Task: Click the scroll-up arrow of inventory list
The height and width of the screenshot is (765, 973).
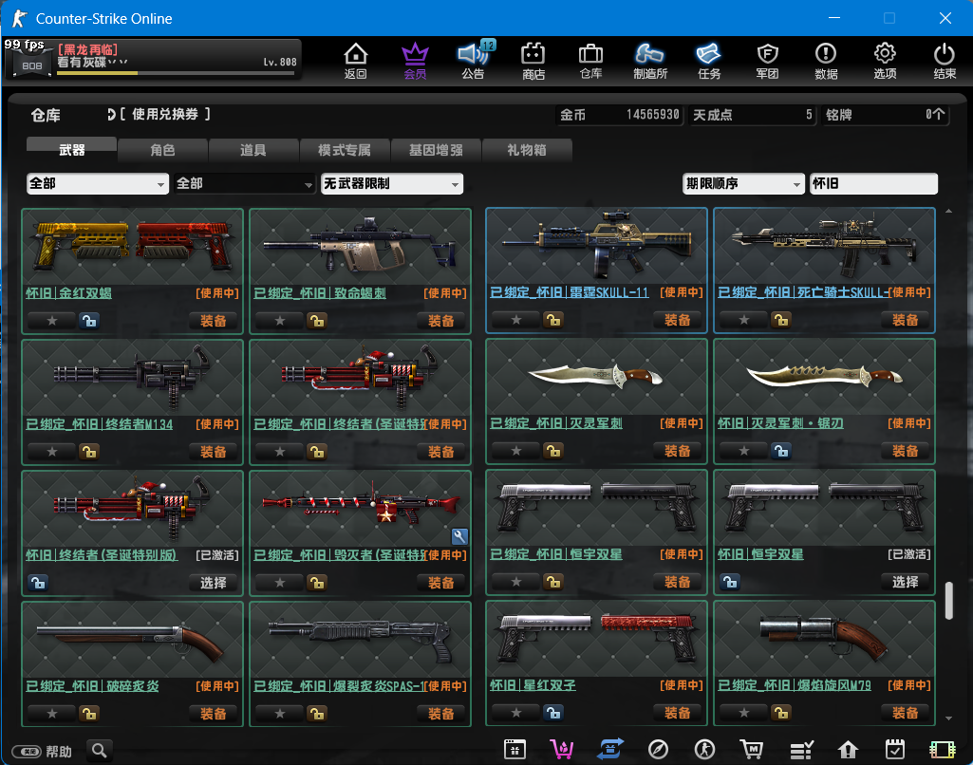Action: [949, 212]
